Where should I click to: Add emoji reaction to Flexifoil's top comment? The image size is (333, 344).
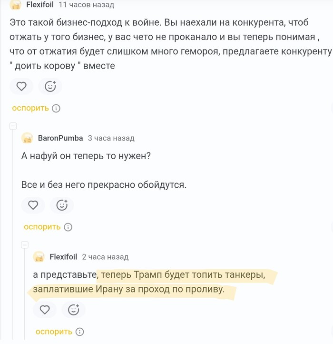50,86
